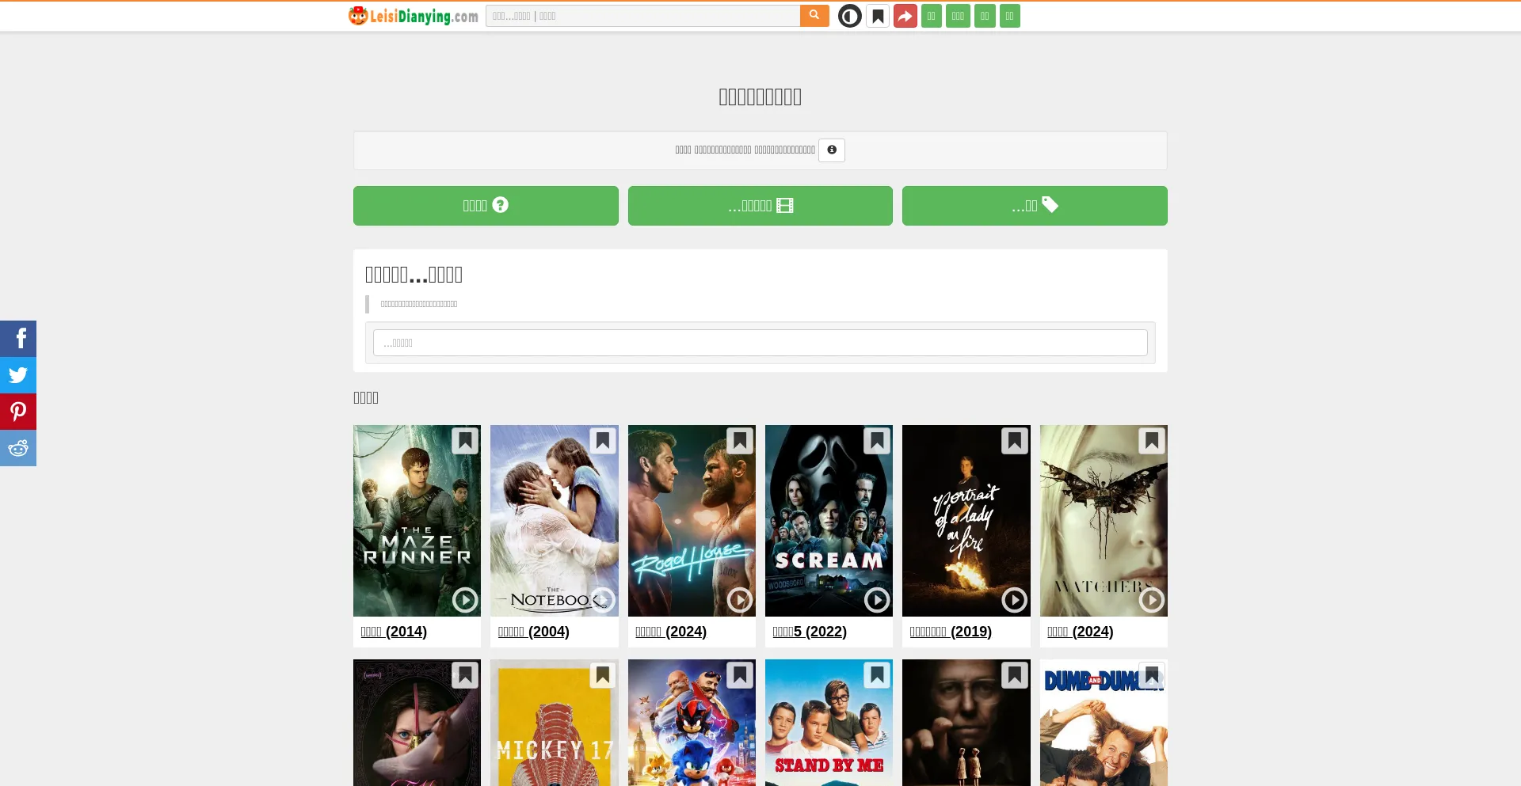The image size is (1521, 786).
Task: Click the red share arrow icon
Action: pos(905,16)
